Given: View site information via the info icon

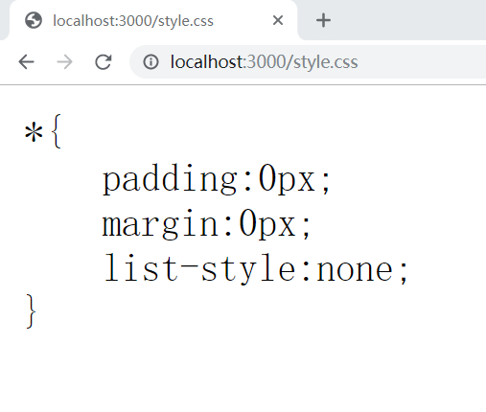Looking at the screenshot, I should pyautogui.click(x=150, y=61).
